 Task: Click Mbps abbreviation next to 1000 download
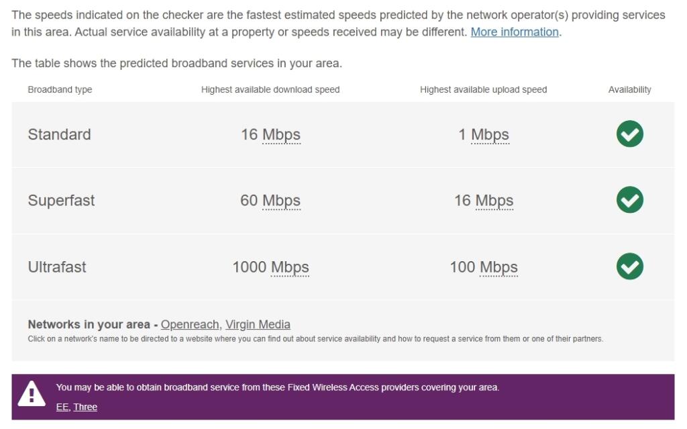pyautogui.click(x=290, y=267)
